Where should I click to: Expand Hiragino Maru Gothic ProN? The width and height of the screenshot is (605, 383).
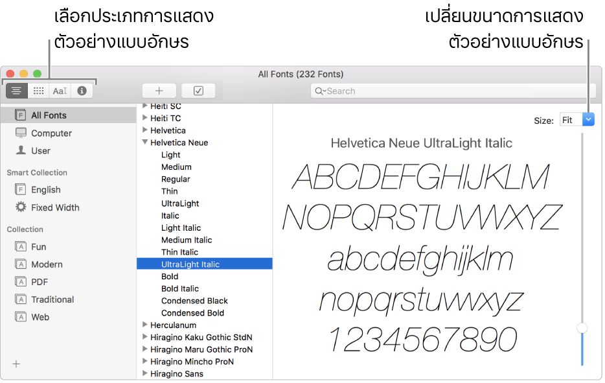[x=144, y=349]
